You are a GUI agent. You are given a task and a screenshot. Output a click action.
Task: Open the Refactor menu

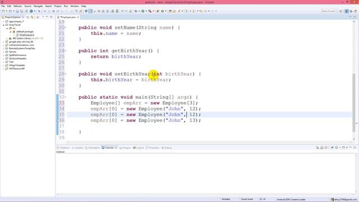pos(17,6)
